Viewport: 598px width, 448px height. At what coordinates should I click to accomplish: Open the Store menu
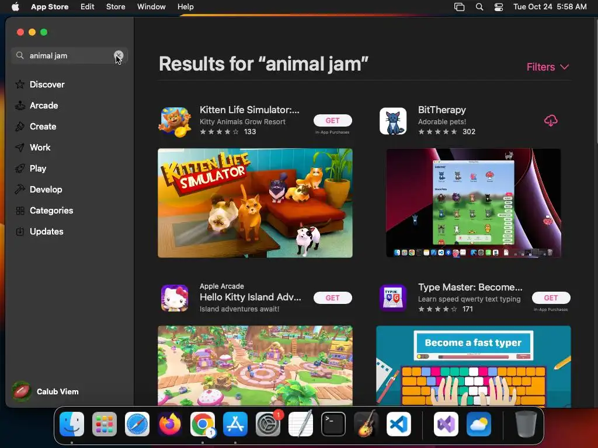click(116, 7)
